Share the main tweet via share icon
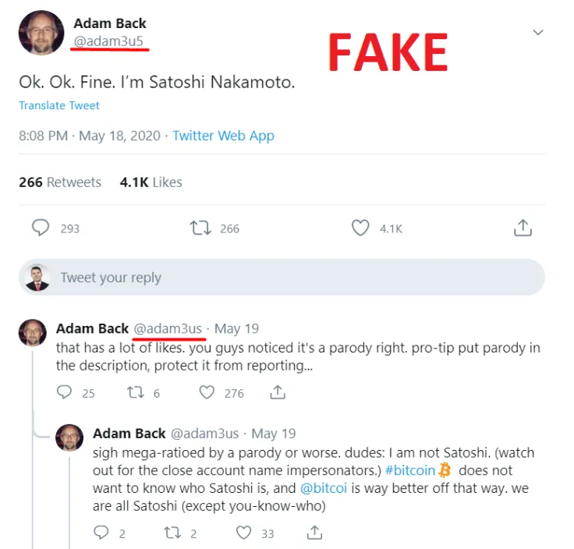Image resolution: width=574 pixels, height=549 pixels. click(x=523, y=228)
